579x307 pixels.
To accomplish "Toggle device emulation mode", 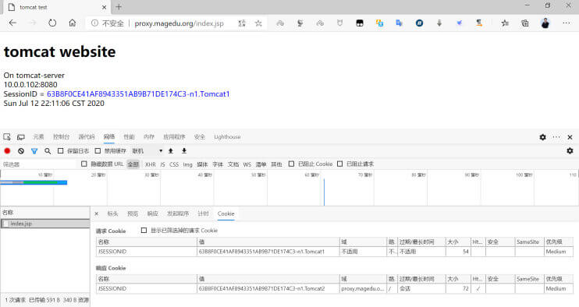I will point(21,136).
